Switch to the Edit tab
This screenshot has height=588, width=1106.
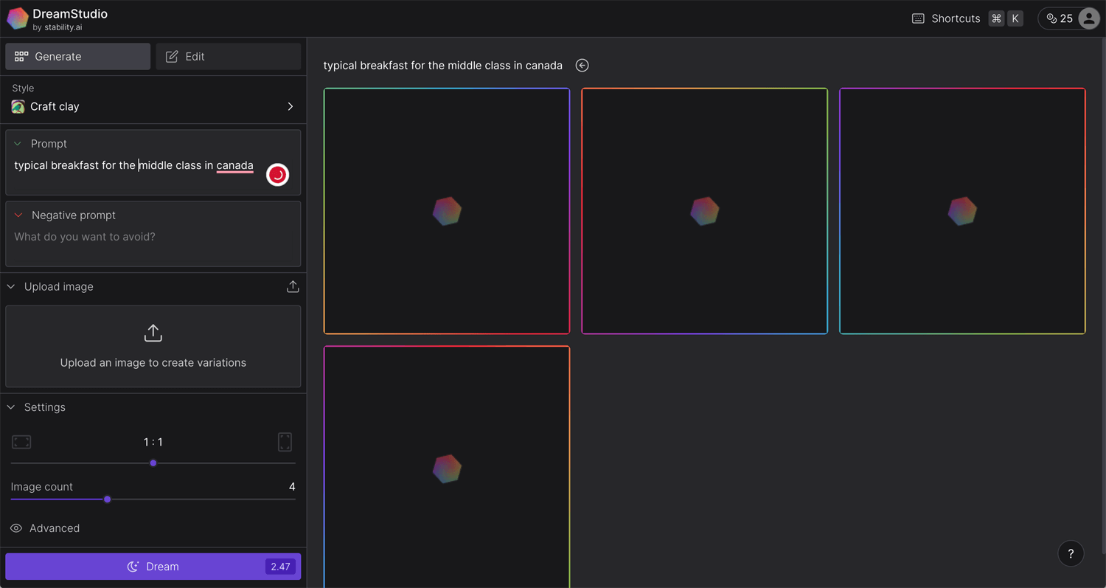[228, 57]
